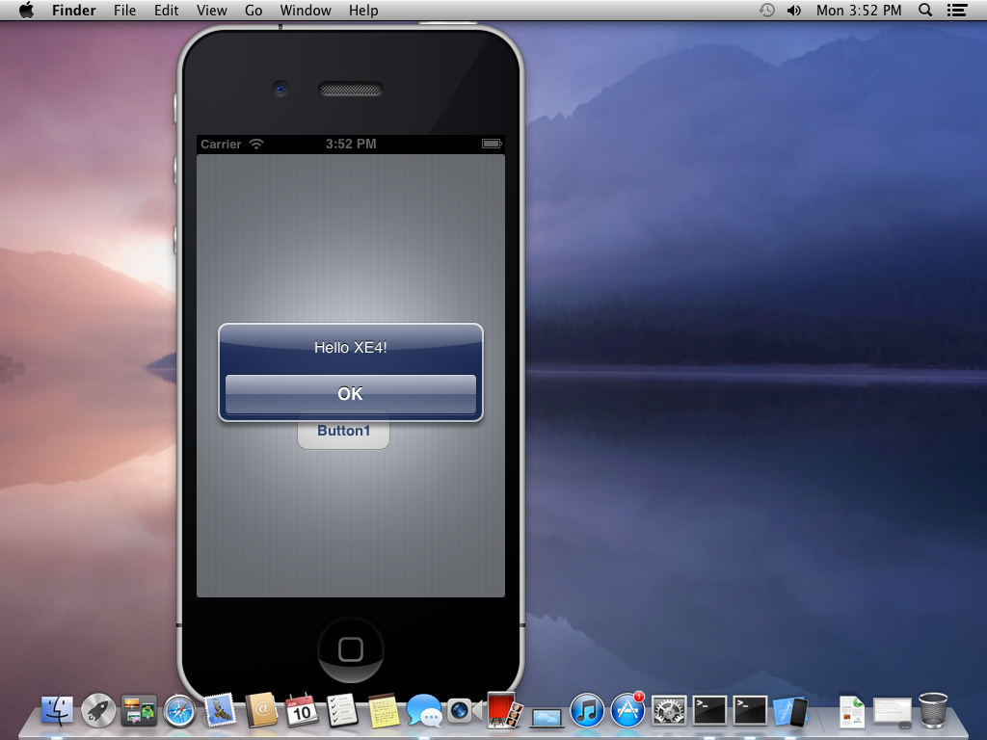This screenshot has height=740, width=987.
Task: Open the Finder menu in the menu bar
Action: 73,10
